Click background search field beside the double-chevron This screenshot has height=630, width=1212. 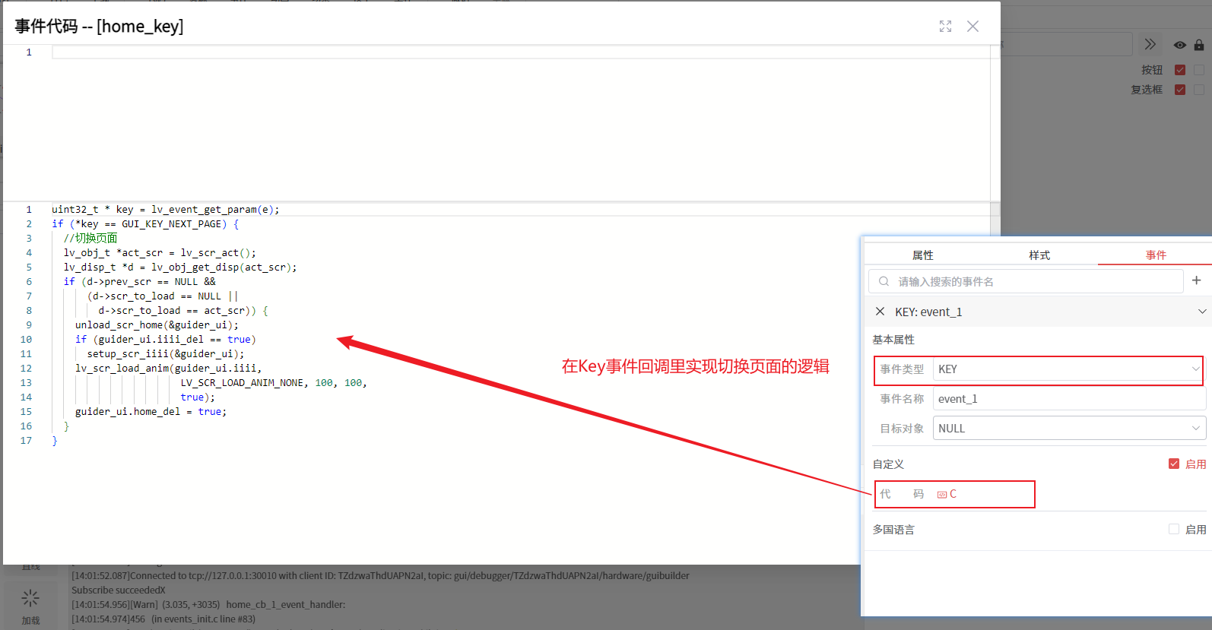click(x=1067, y=44)
